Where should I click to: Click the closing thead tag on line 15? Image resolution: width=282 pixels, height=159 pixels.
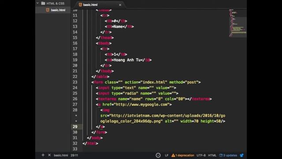[x=105, y=38]
